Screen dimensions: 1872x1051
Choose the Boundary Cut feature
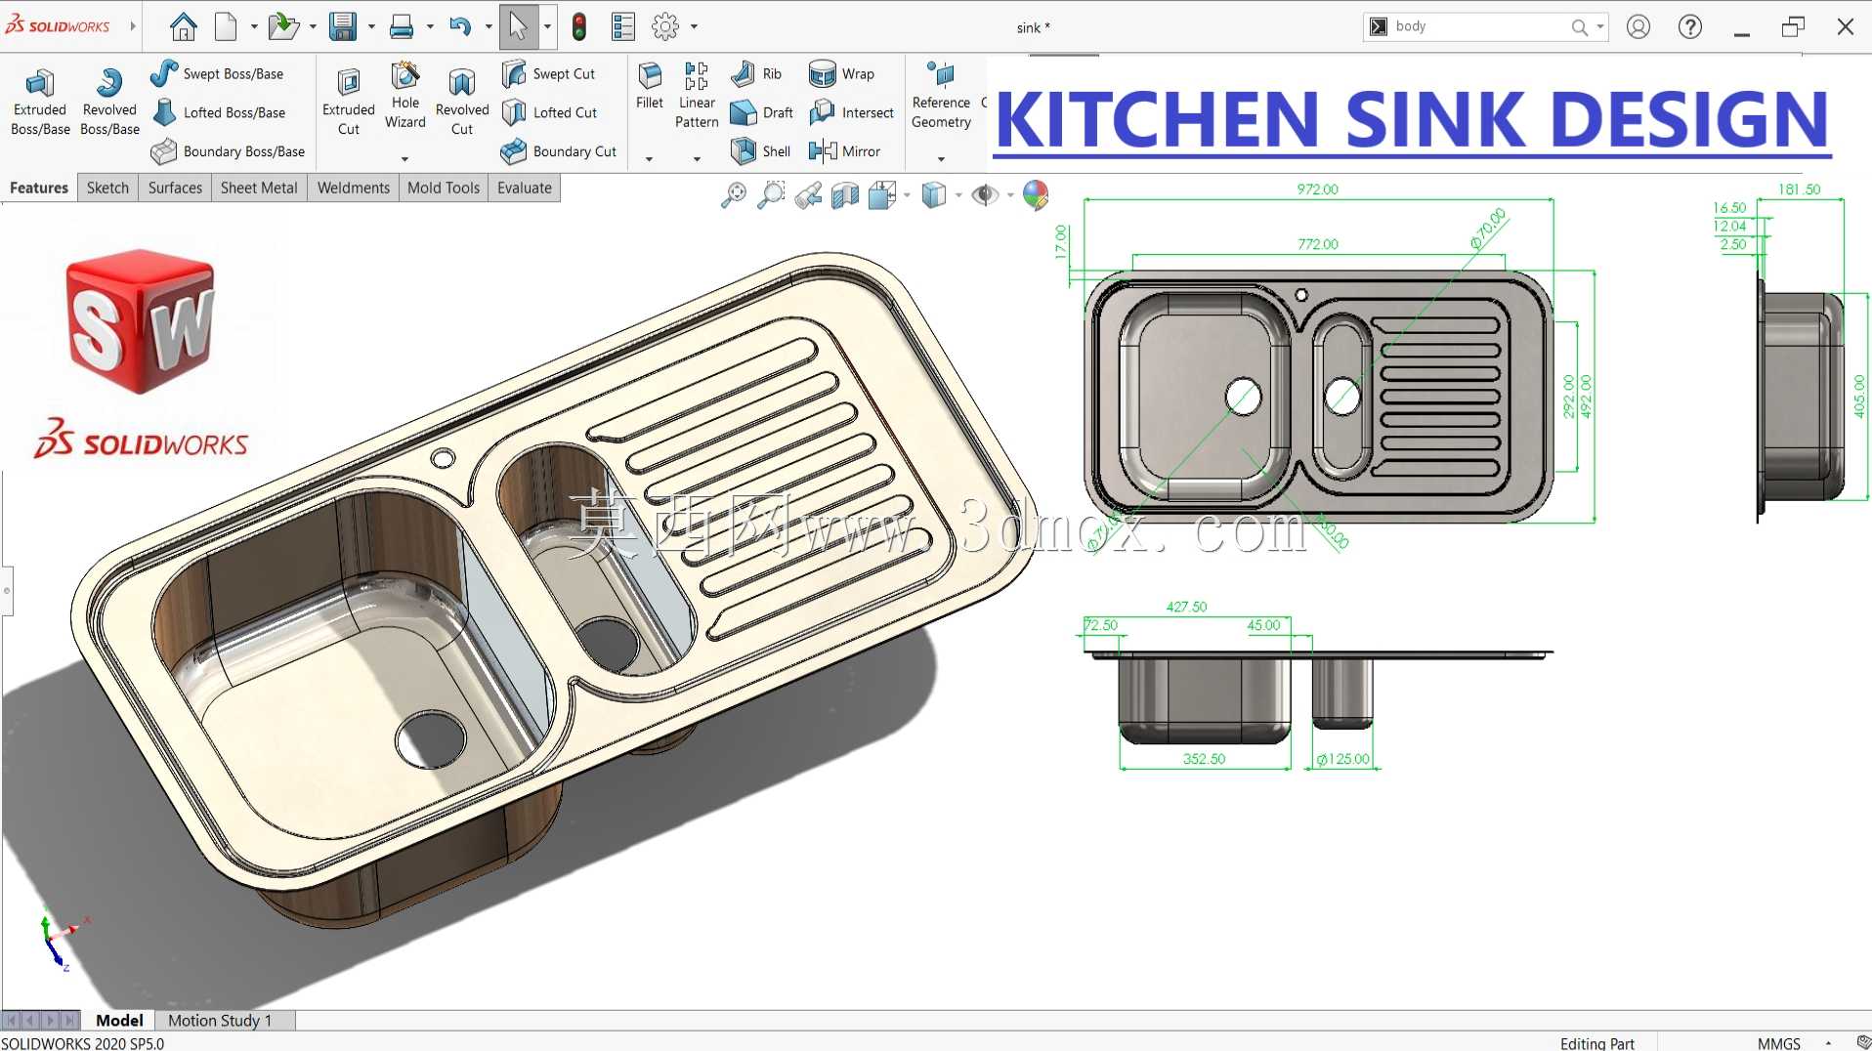(x=559, y=151)
